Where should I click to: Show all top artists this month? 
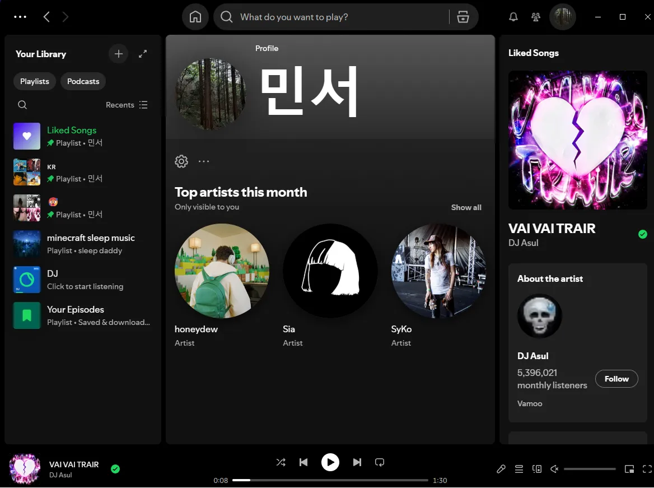tap(466, 207)
